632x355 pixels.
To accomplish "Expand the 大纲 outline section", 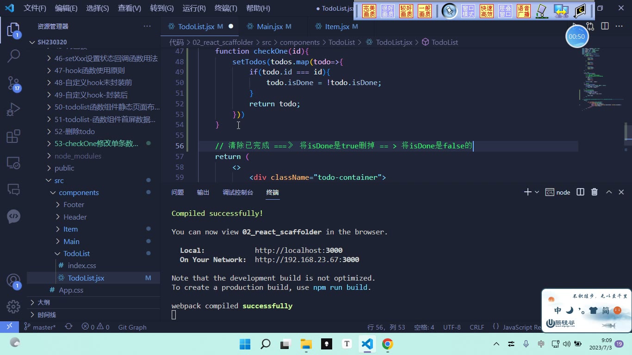I will [43, 302].
